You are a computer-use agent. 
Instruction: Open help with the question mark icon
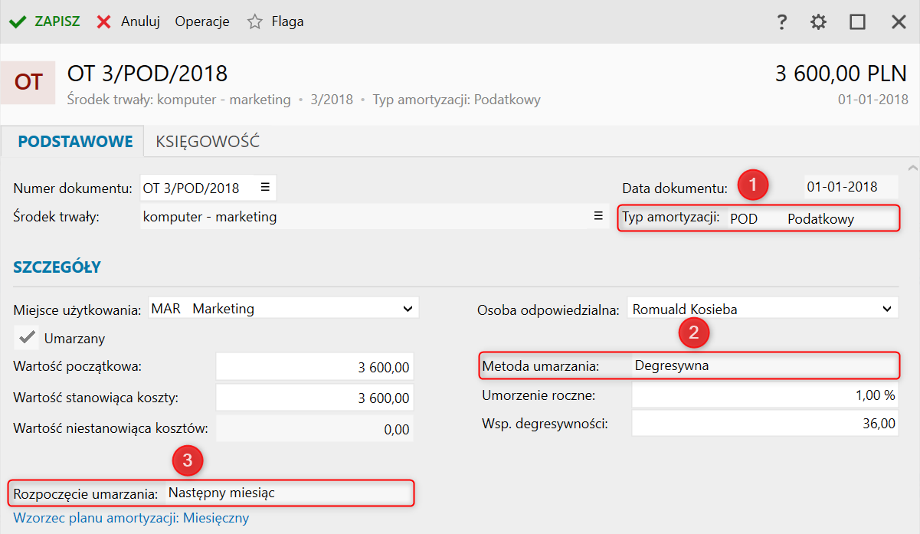click(781, 22)
